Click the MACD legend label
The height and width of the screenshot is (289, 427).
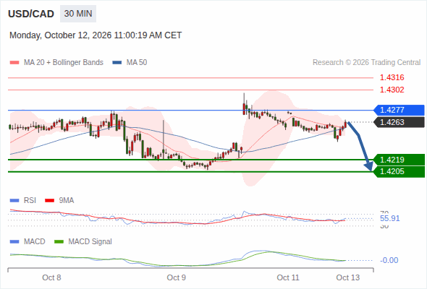click(35, 242)
